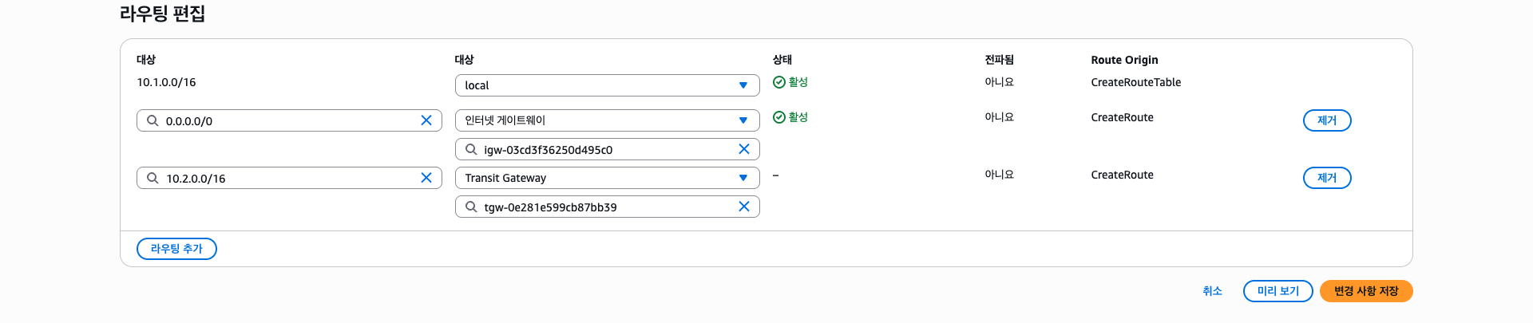Clear the 10.2.0.0/16 destination field

click(426, 178)
